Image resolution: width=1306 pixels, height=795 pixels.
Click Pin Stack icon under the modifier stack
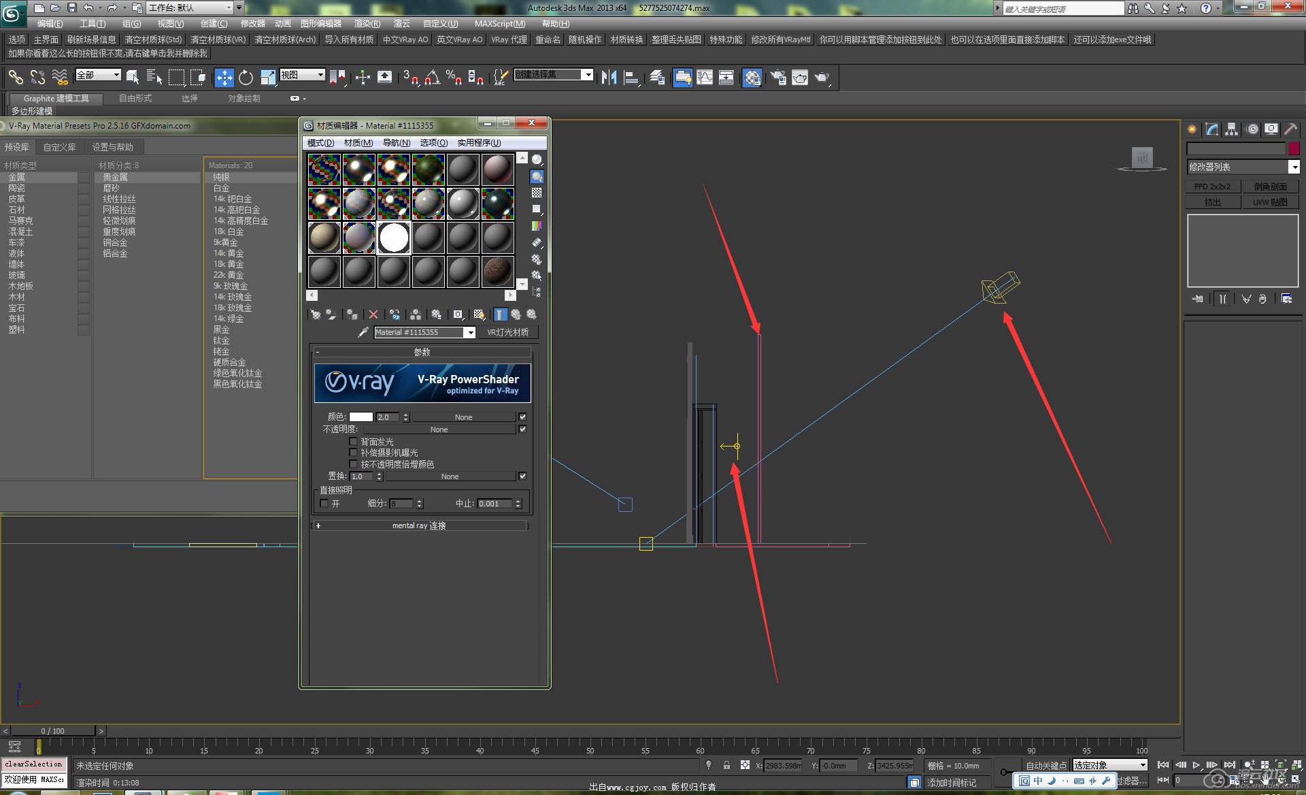click(1198, 299)
